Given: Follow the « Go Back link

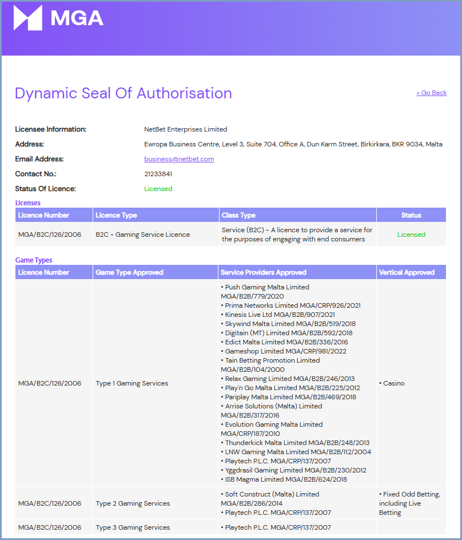Looking at the screenshot, I should pyautogui.click(x=431, y=93).
